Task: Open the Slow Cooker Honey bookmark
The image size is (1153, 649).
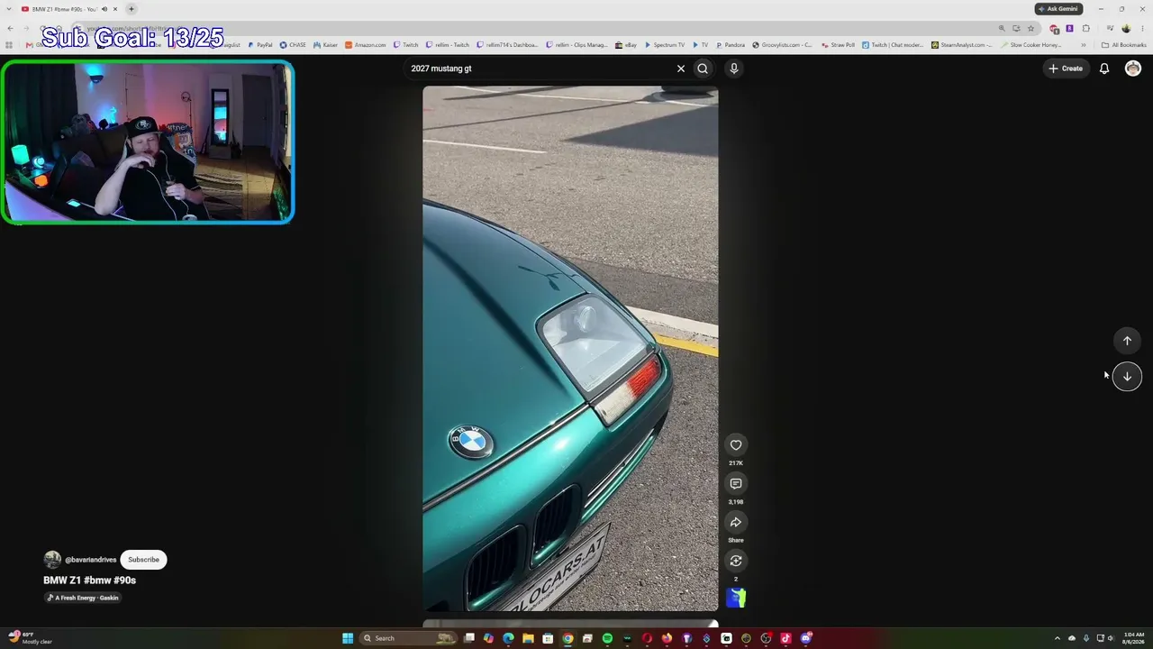Action: [1030, 44]
